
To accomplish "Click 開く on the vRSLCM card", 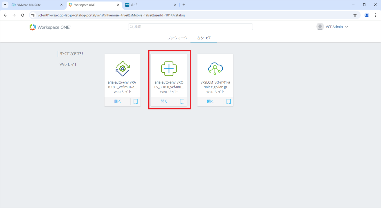I will tap(211, 102).
